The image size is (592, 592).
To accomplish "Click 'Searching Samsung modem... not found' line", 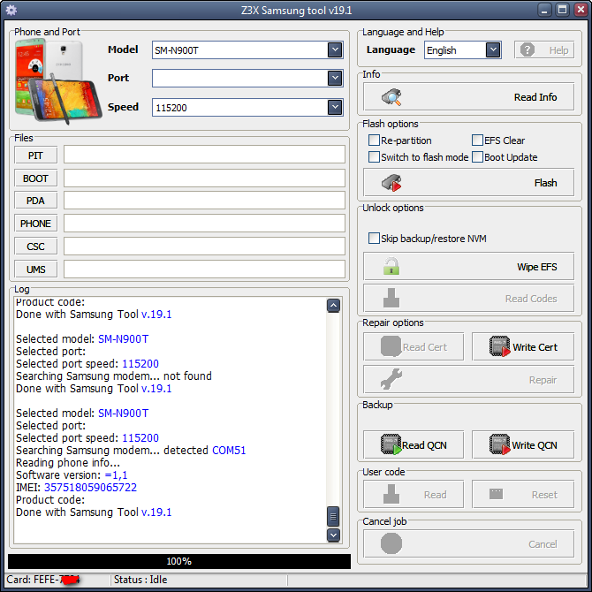I will [114, 376].
